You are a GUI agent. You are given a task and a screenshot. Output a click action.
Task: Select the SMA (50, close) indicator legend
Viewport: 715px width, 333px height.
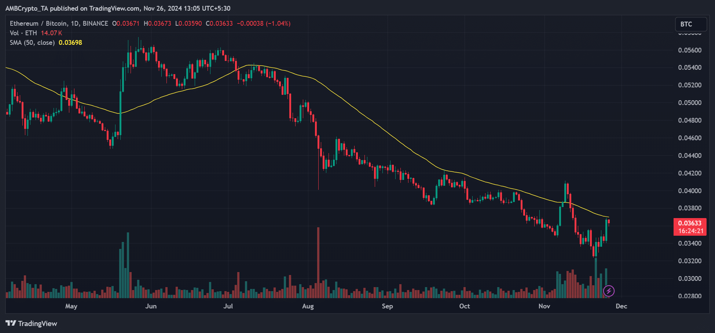(x=32, y=43)
